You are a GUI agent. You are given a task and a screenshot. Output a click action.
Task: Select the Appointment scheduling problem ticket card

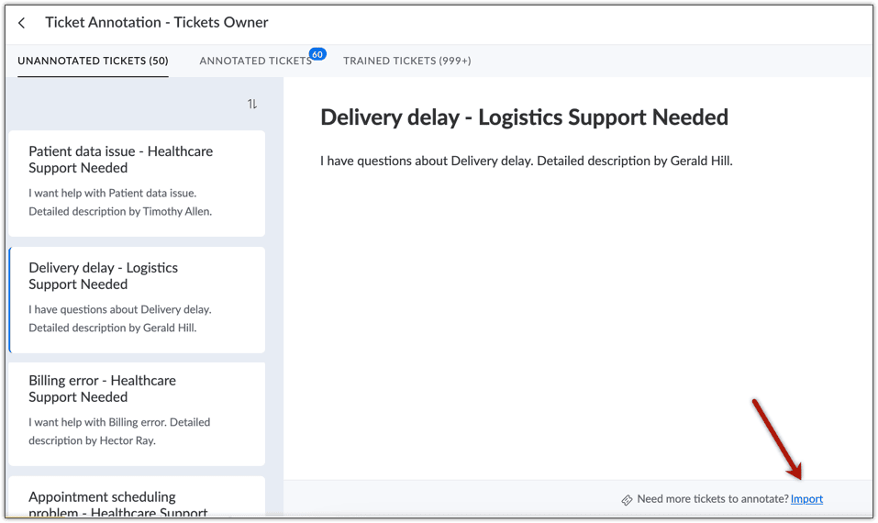pos(117,504)
